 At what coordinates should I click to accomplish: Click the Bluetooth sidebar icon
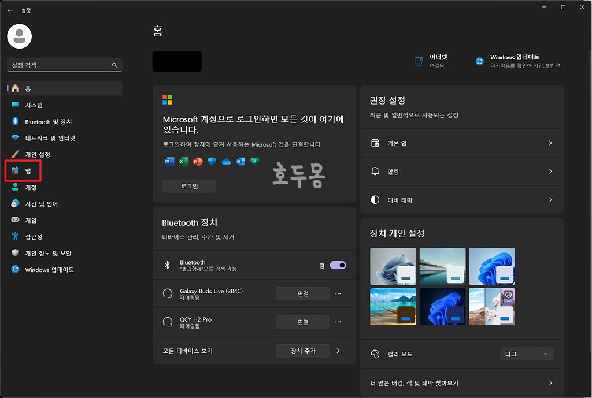15,121
